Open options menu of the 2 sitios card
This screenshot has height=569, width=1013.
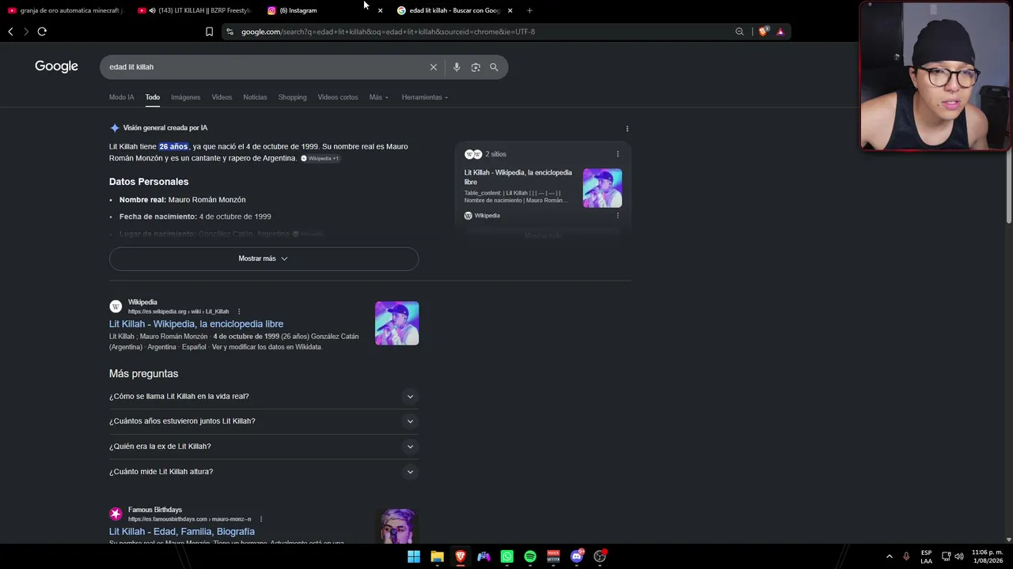[x=618, y=154]
